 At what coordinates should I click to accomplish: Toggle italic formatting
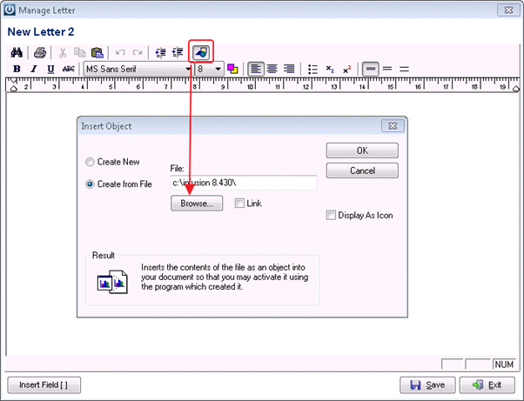33,69
